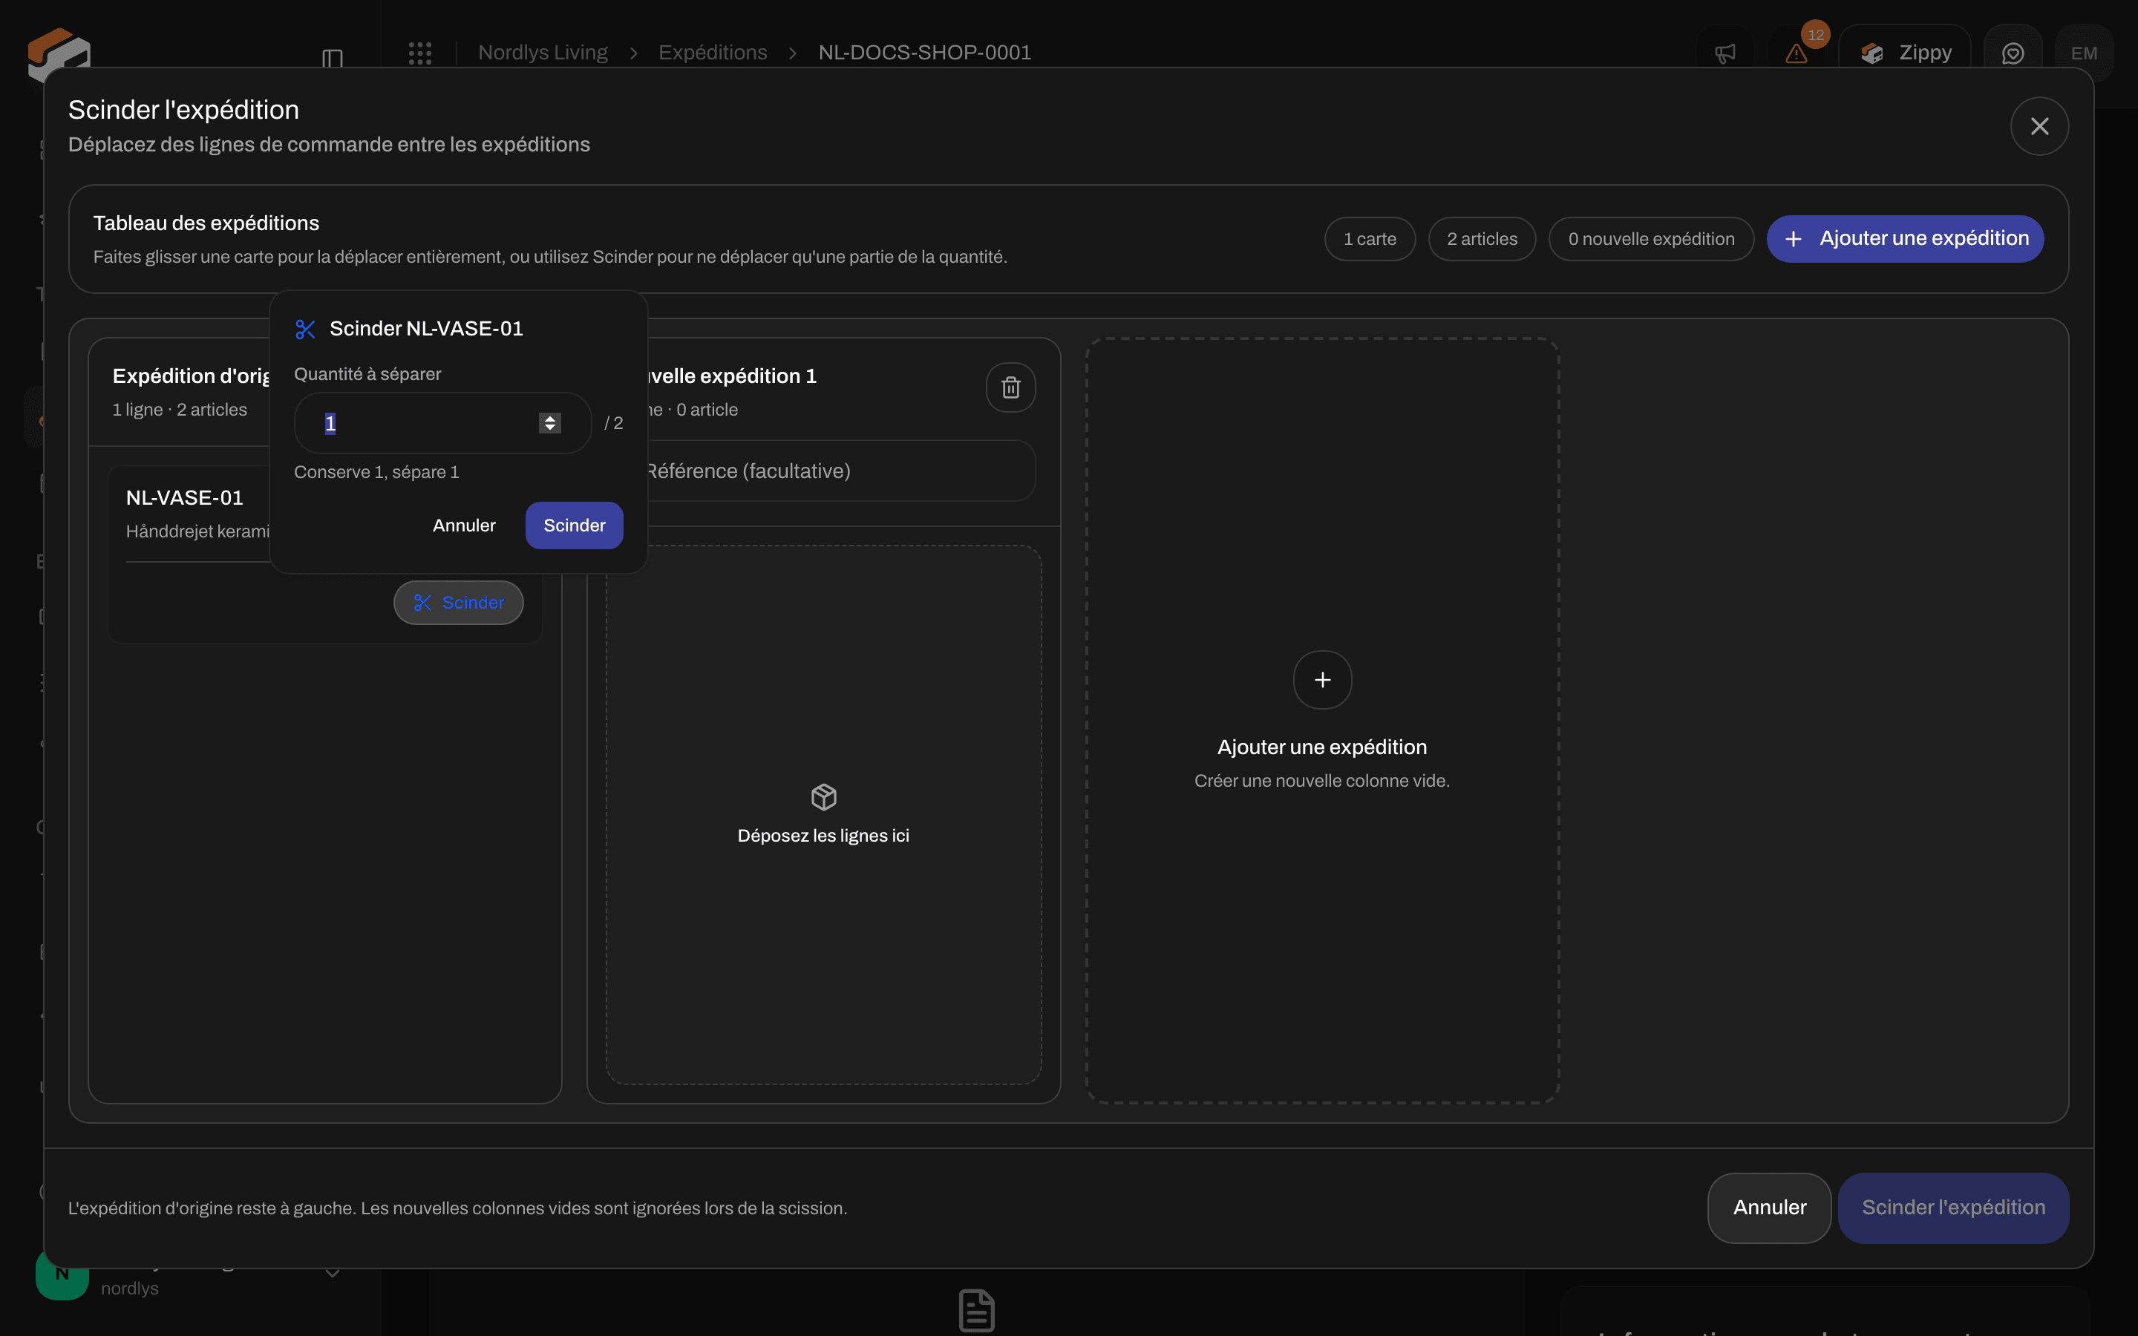Toggle the sidebar panel icon
This screenshot has width=2138, height=1336.
[x=332, y=59]
